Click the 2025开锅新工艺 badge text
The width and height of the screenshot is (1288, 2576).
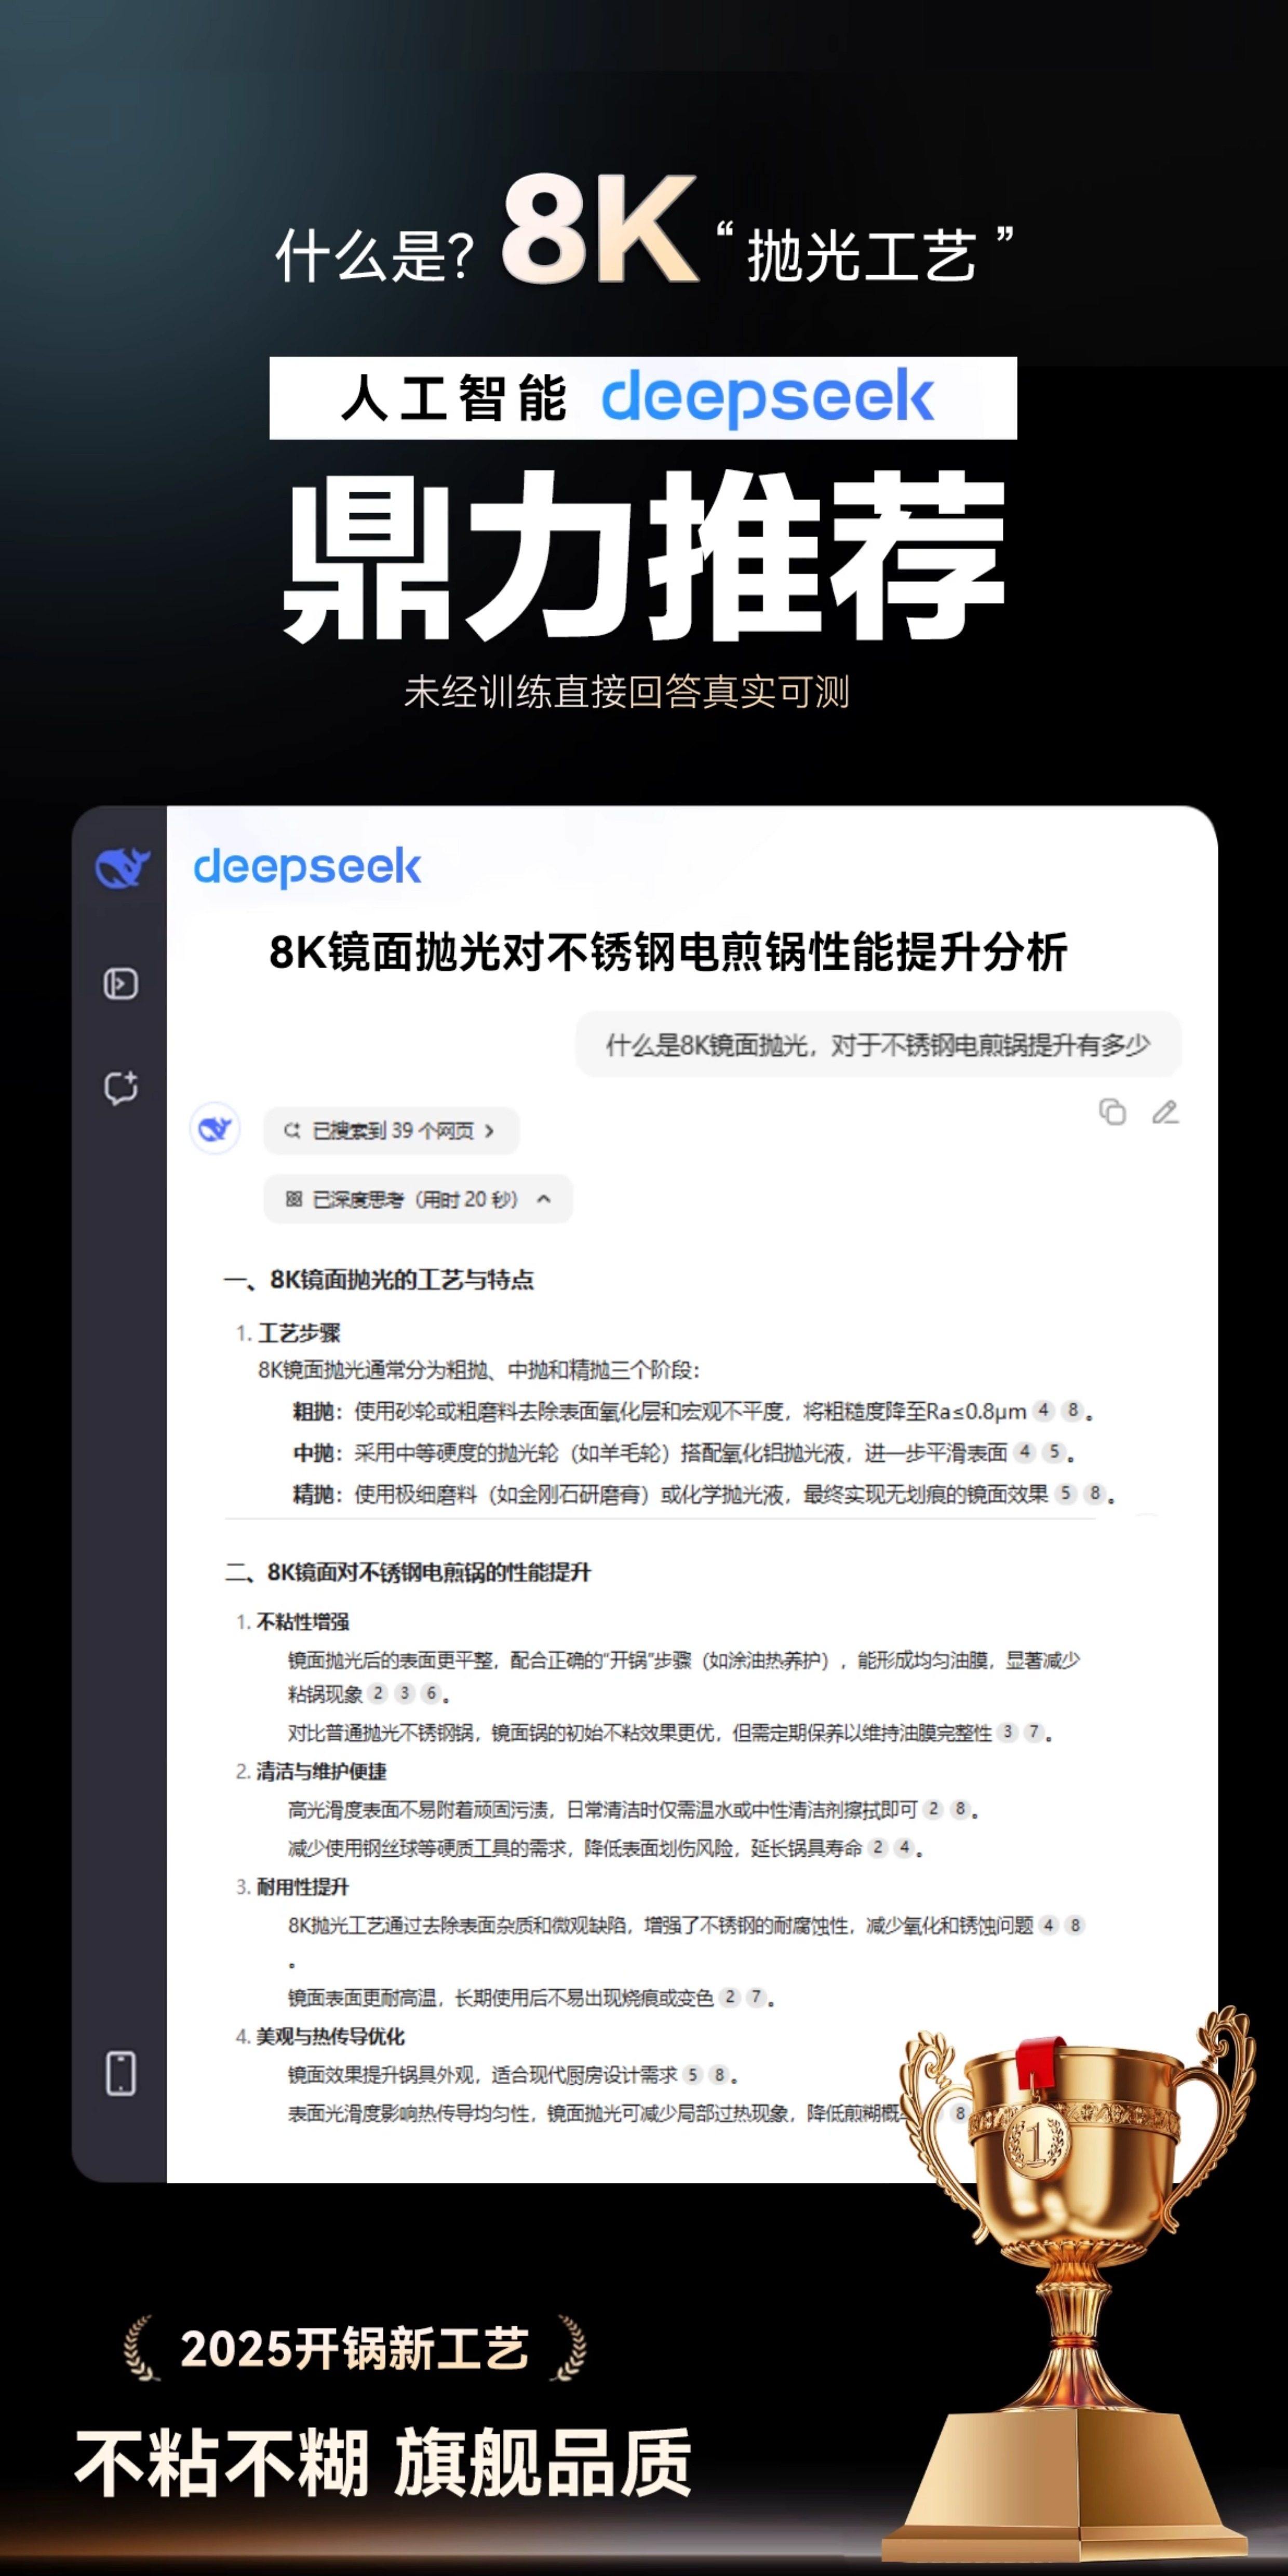(354, 2349)
